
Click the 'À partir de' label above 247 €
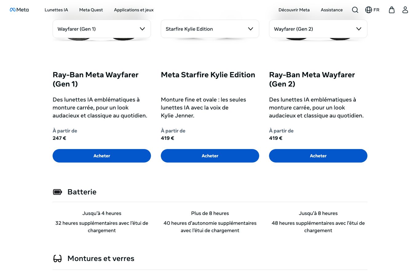coord(65,131)
